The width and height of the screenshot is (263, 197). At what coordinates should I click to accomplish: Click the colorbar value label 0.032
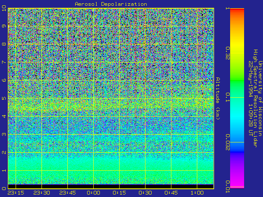point(227,142)
